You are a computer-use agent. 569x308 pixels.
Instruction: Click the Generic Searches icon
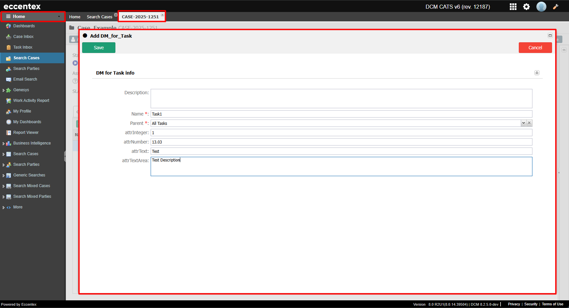[x=9, y=175]
